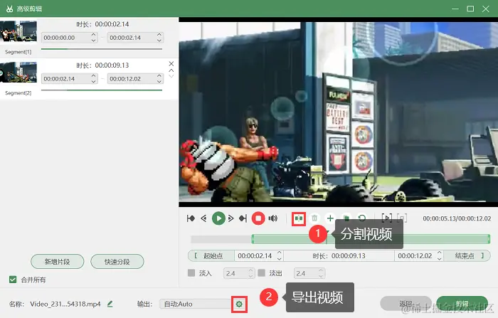Click the 新增片段 button
Screen dimensions: 498x318
pos(58,262)
